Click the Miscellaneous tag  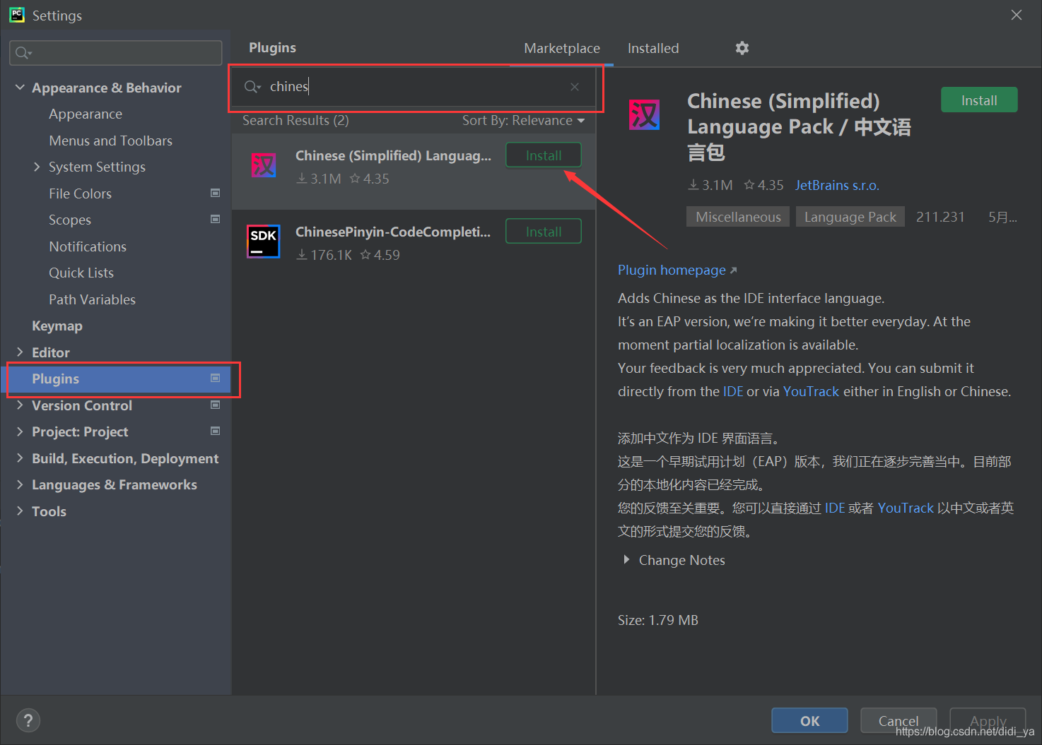738,217
